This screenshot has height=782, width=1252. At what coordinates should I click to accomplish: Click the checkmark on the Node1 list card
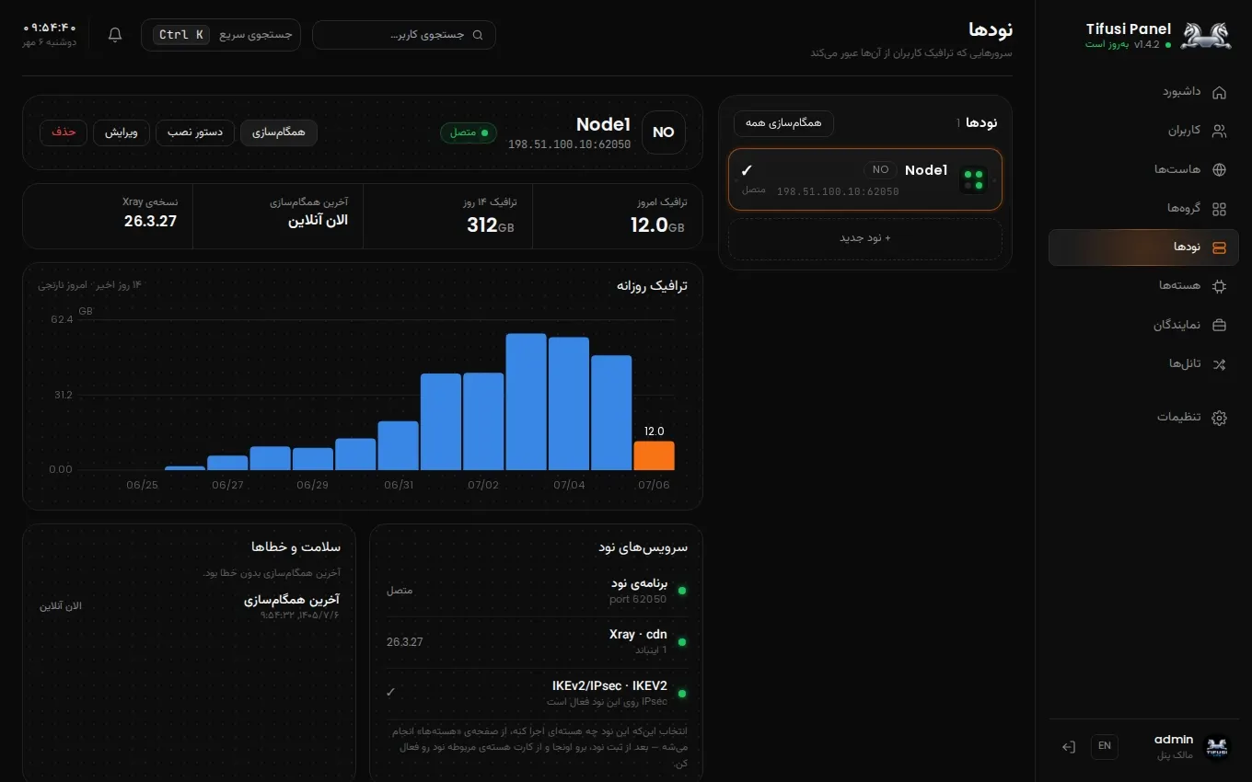(747, 170)
